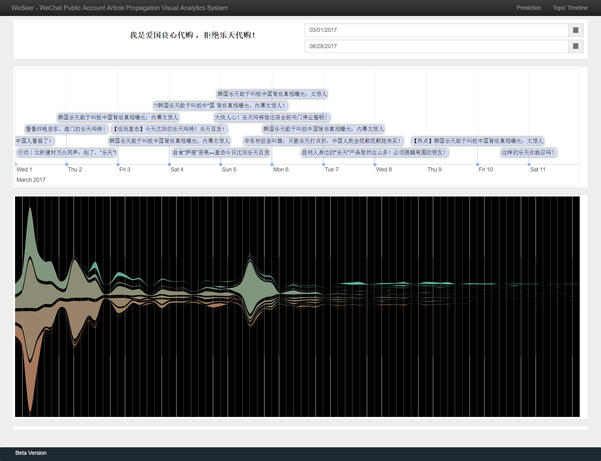
Task: Select the timeline dot at Thu 2
Action: (x=67, y=165)
